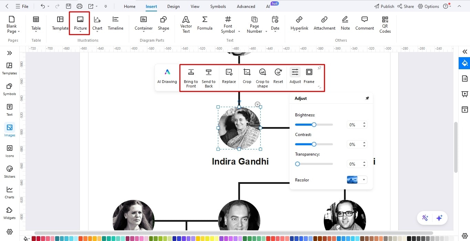Click Bring to Front on the image toolbar

tap(191, 77)
